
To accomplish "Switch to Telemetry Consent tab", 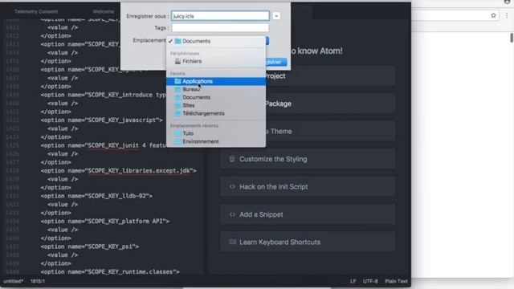I will pyautogui.click(x=36, y=11).
